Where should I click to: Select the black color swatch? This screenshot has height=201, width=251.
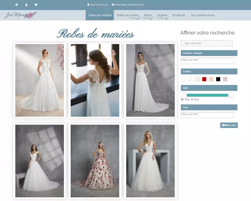tap(218, 79)
